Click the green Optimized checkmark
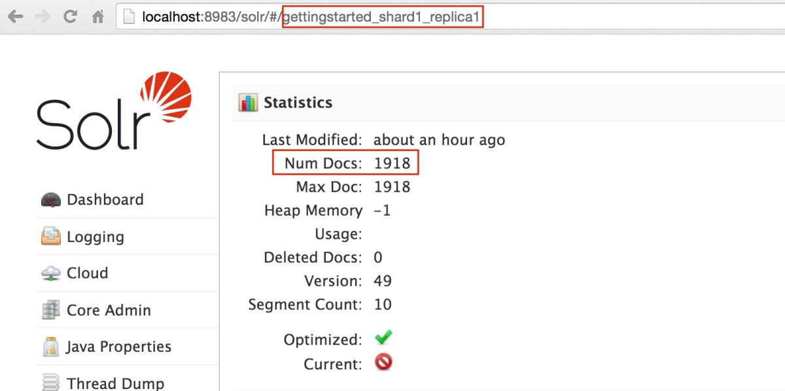 coord(383,338)
